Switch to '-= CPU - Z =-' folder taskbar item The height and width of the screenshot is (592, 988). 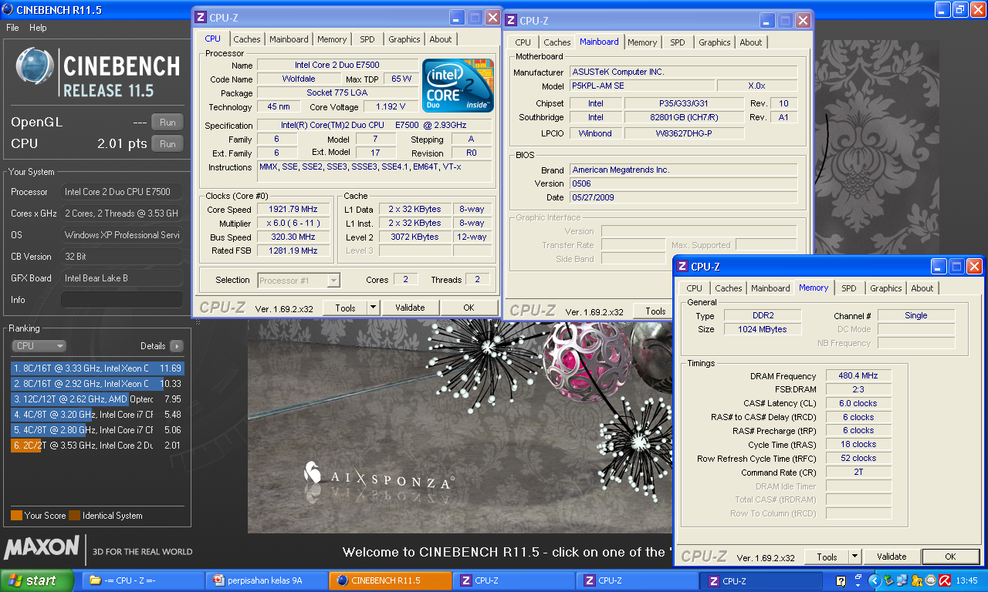[x=142, y=580]
